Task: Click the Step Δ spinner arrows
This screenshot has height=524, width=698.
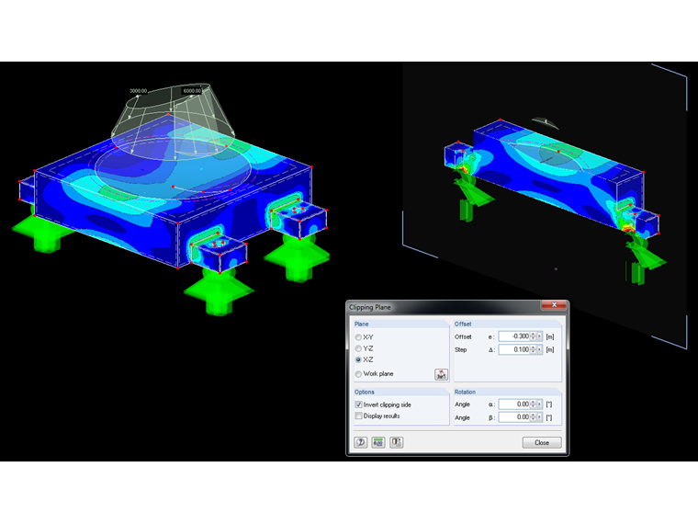Action: tap(533, 349)
